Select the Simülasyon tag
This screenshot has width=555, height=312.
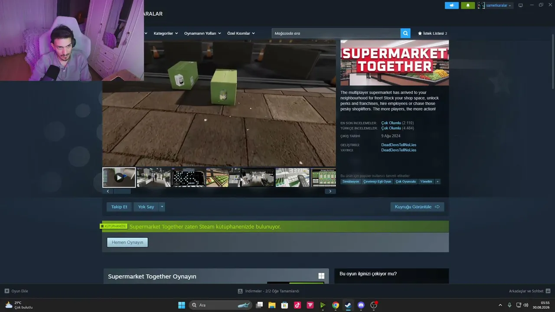[x=351, y=182]
